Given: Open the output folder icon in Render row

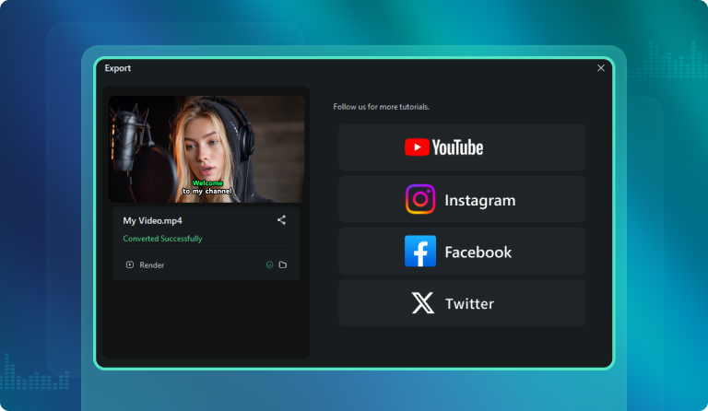Looking at the screenshot, I should (283, 264).
